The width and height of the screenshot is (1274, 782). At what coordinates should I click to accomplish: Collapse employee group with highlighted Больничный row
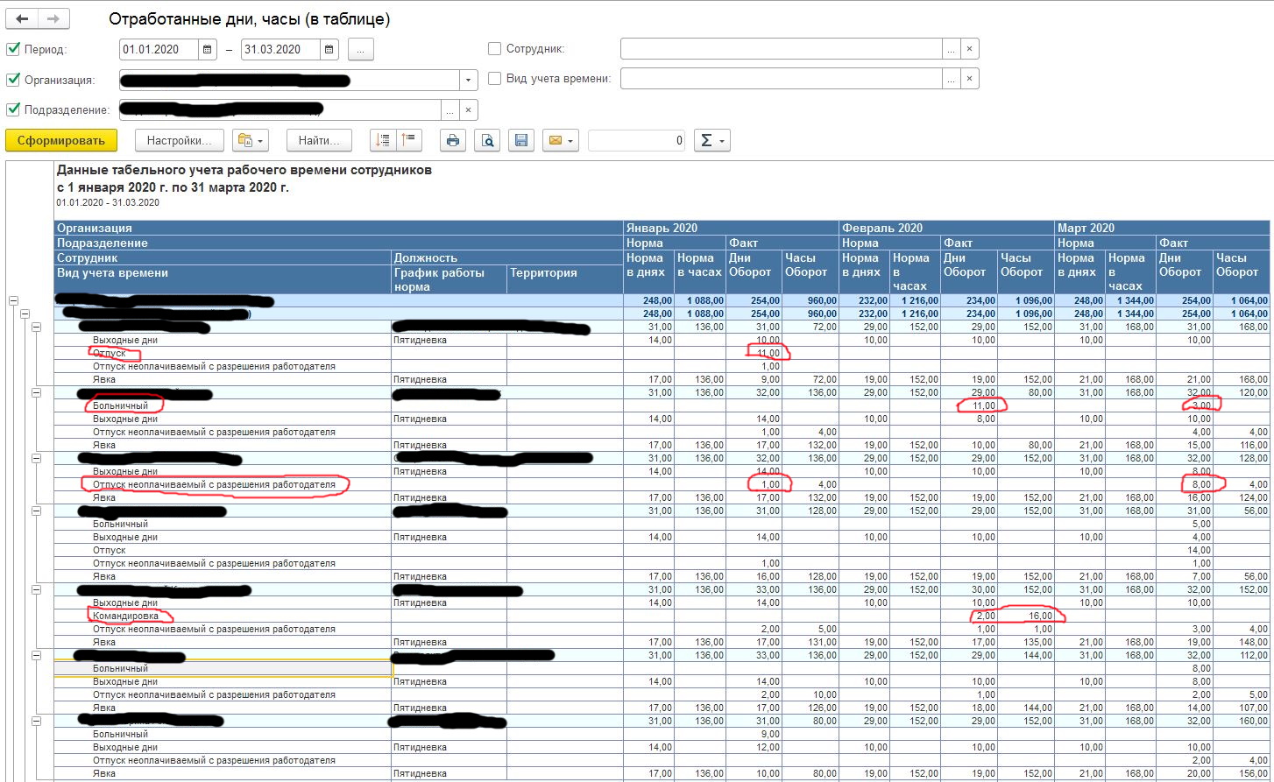pos(37,655)
